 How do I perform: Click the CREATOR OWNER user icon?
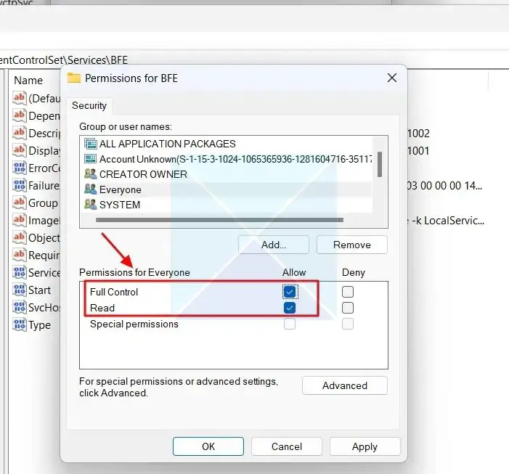click(91, 174)
